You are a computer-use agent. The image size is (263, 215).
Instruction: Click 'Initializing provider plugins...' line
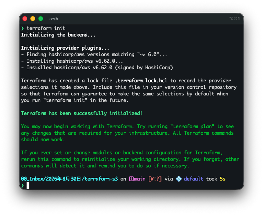(x=65, y=48)
